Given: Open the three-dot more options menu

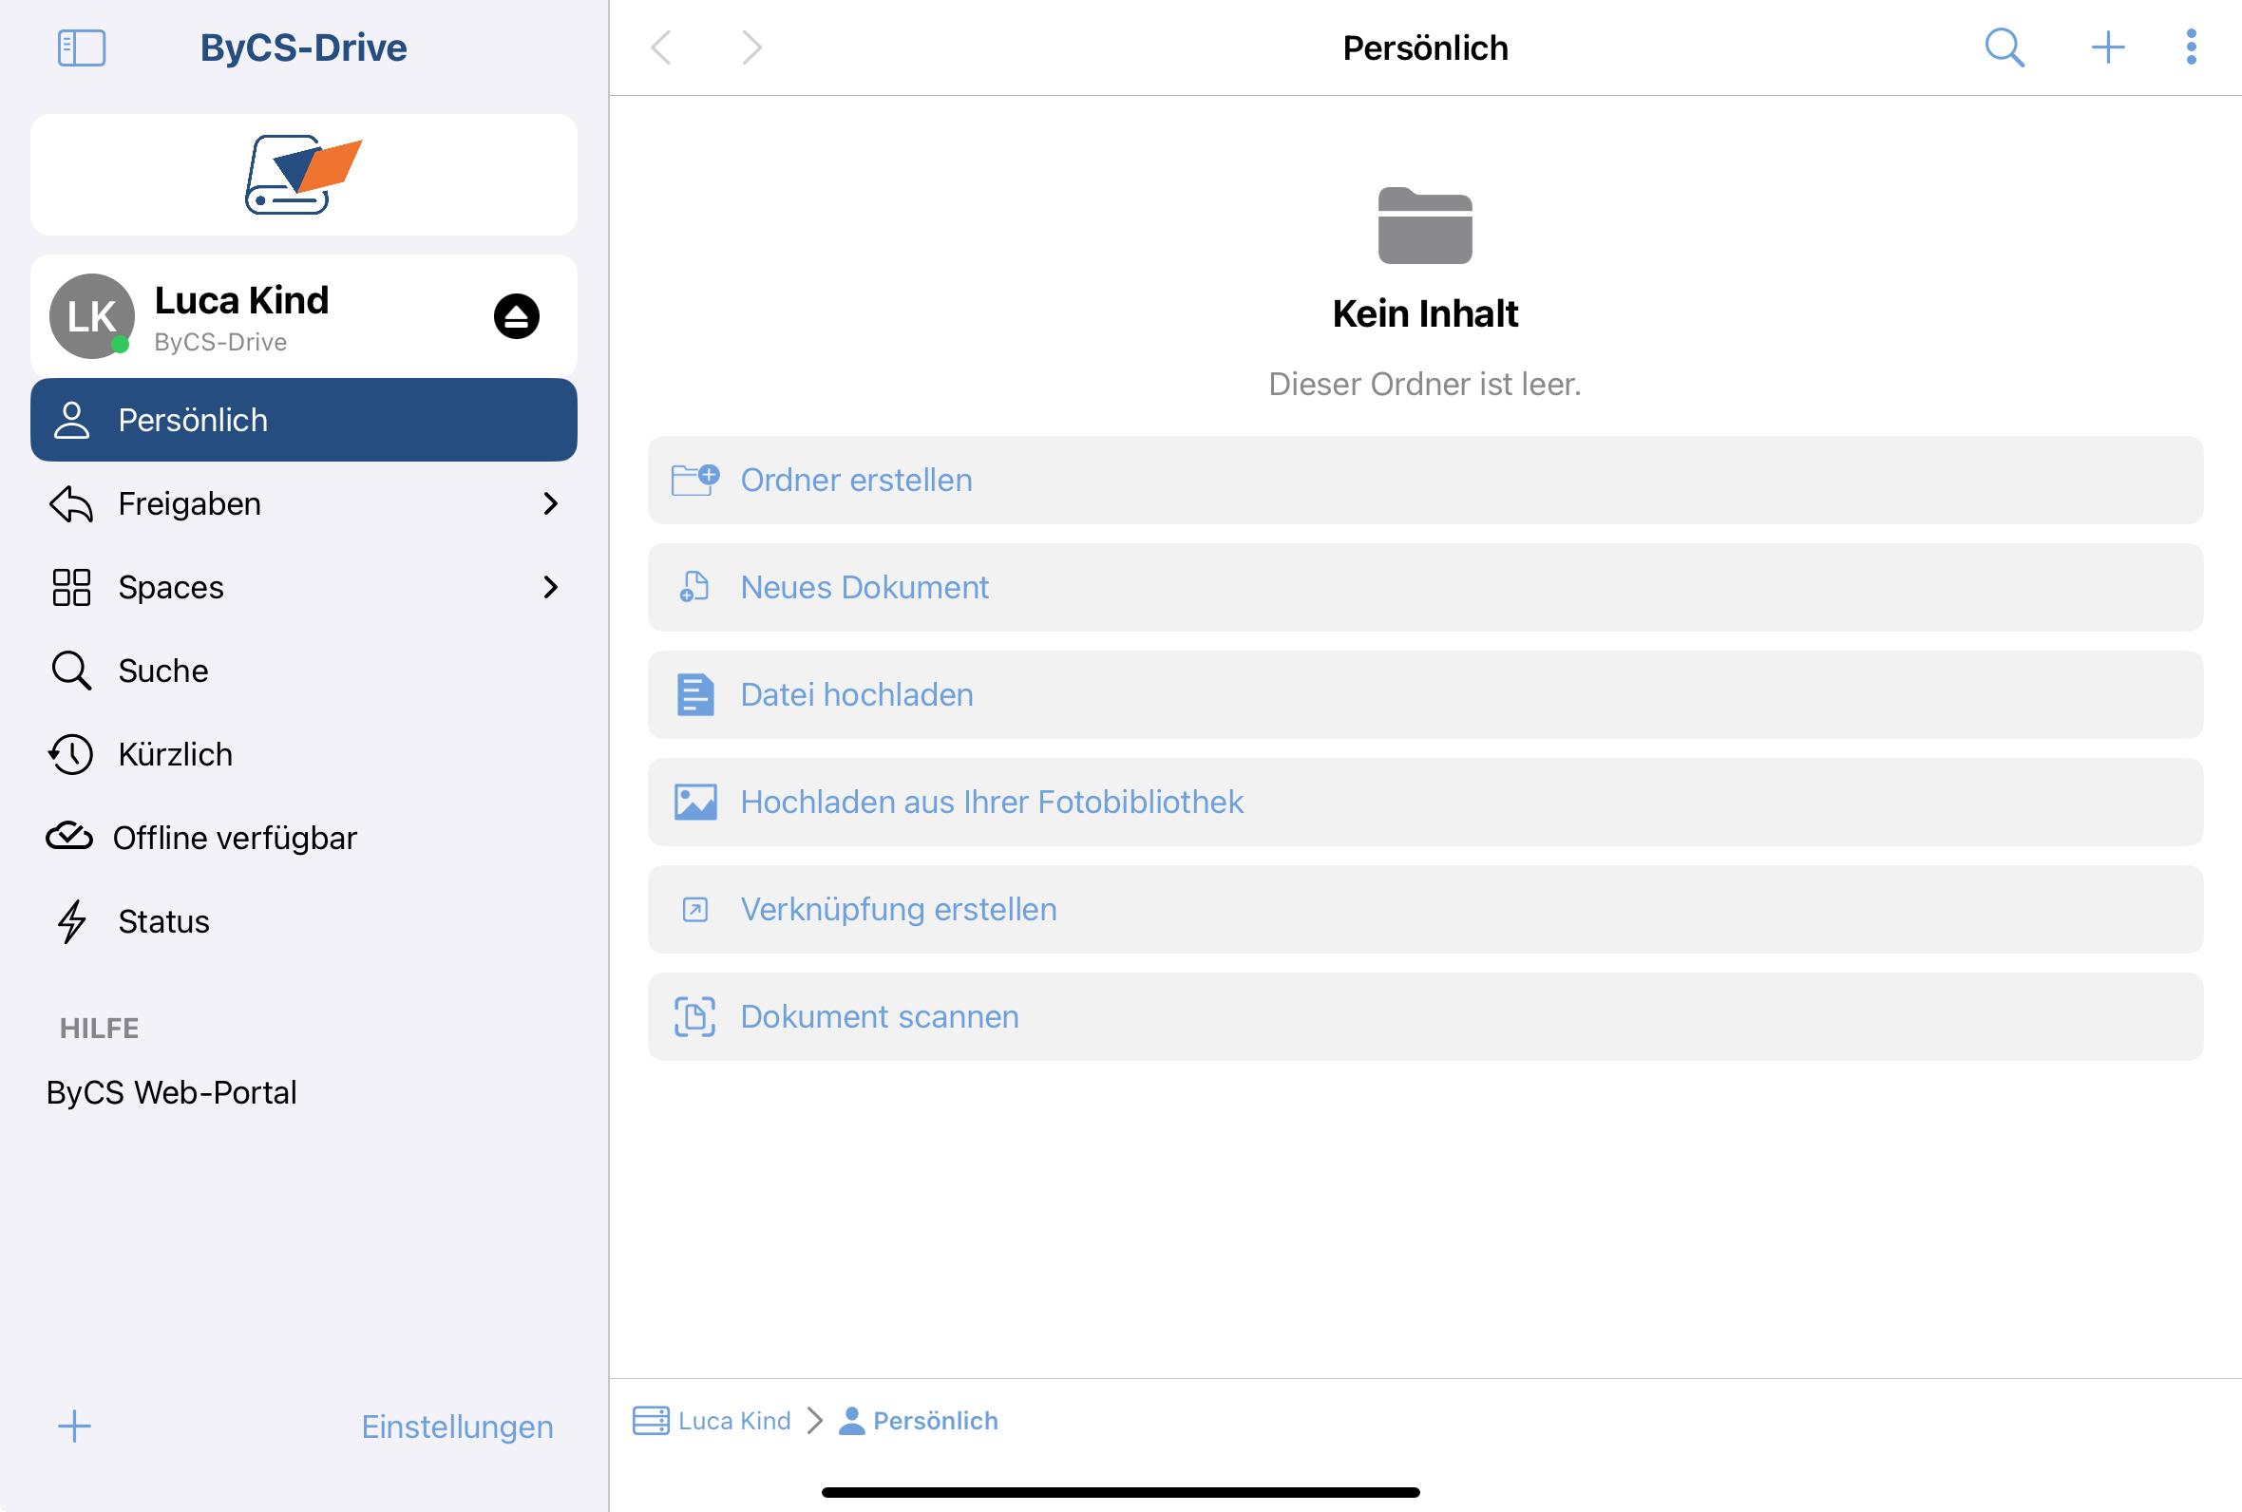Looking at the screenshot, I should click(2191, 47).
